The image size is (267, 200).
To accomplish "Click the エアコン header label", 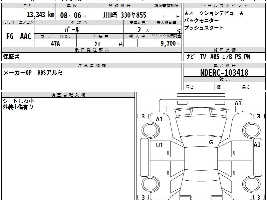I will 26,22.
